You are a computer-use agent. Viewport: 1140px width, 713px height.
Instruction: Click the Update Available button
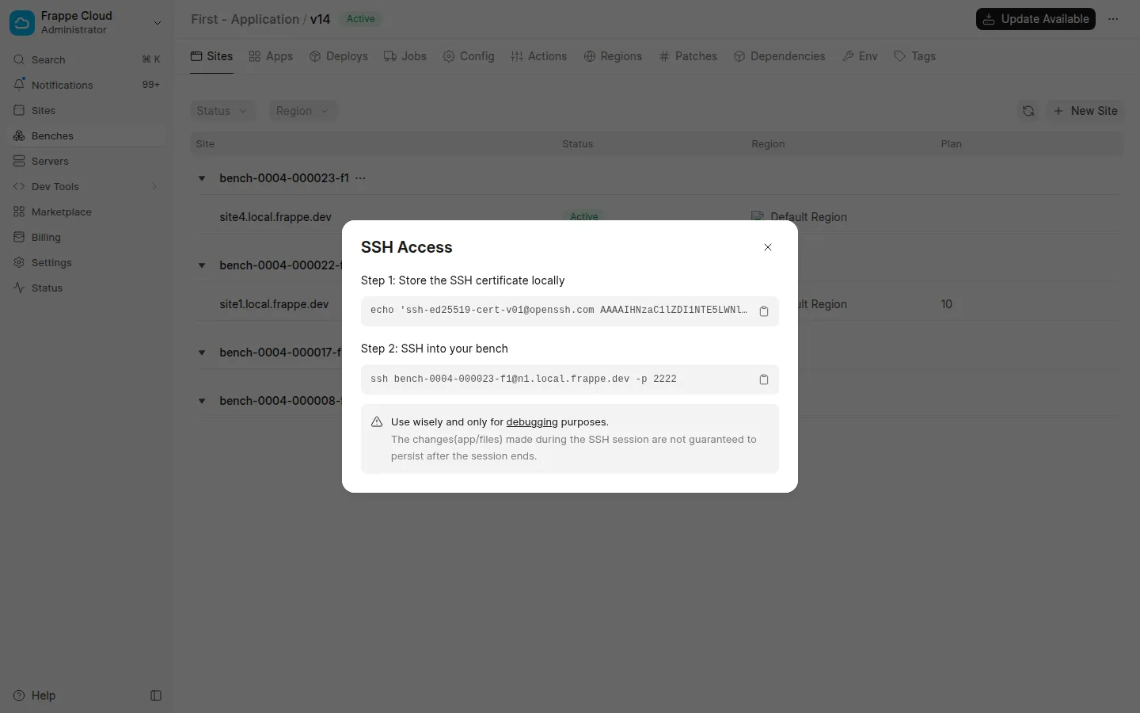point(1035,19)
